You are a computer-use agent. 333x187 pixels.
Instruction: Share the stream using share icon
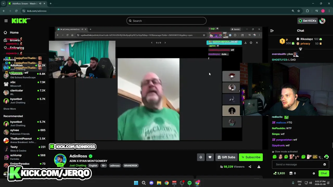(x=250, y=167)
